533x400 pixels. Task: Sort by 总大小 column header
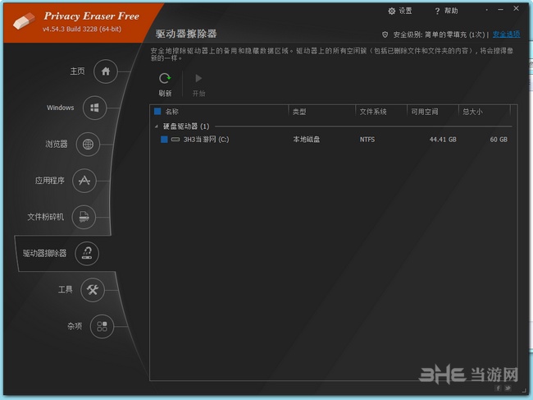point(472,112)
